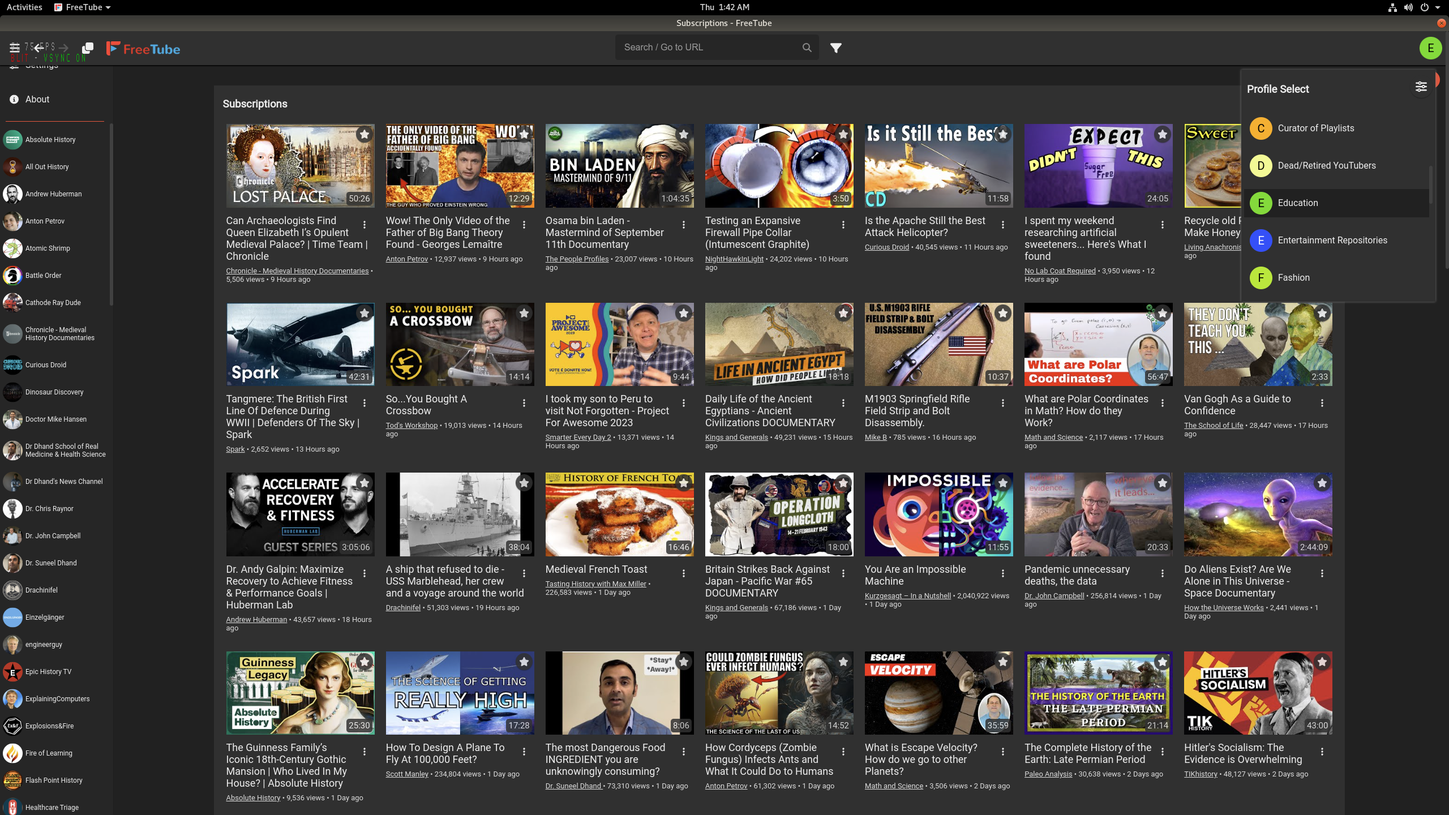
Task: Open Epic History TV channel avatar
Action: pos(12,672)
